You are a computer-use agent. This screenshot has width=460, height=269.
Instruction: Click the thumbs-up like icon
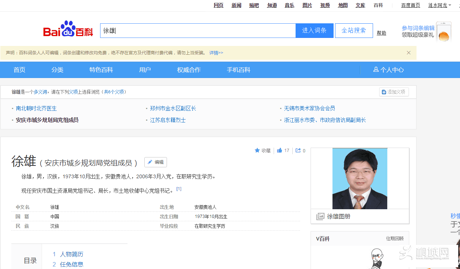280,150
